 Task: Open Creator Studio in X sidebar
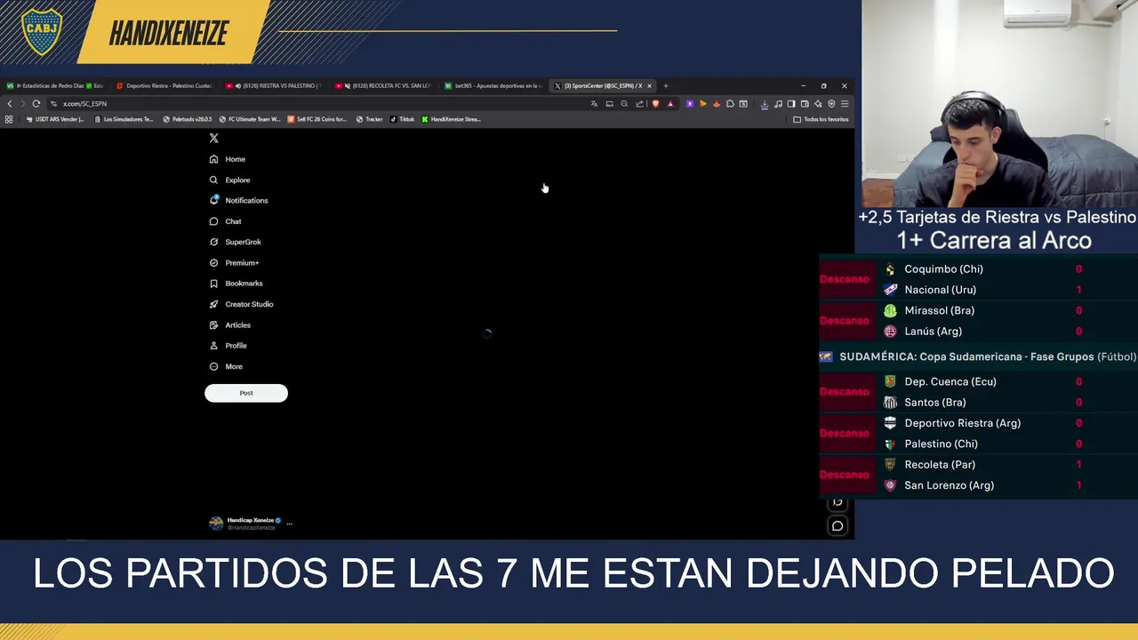click(241, 304)
